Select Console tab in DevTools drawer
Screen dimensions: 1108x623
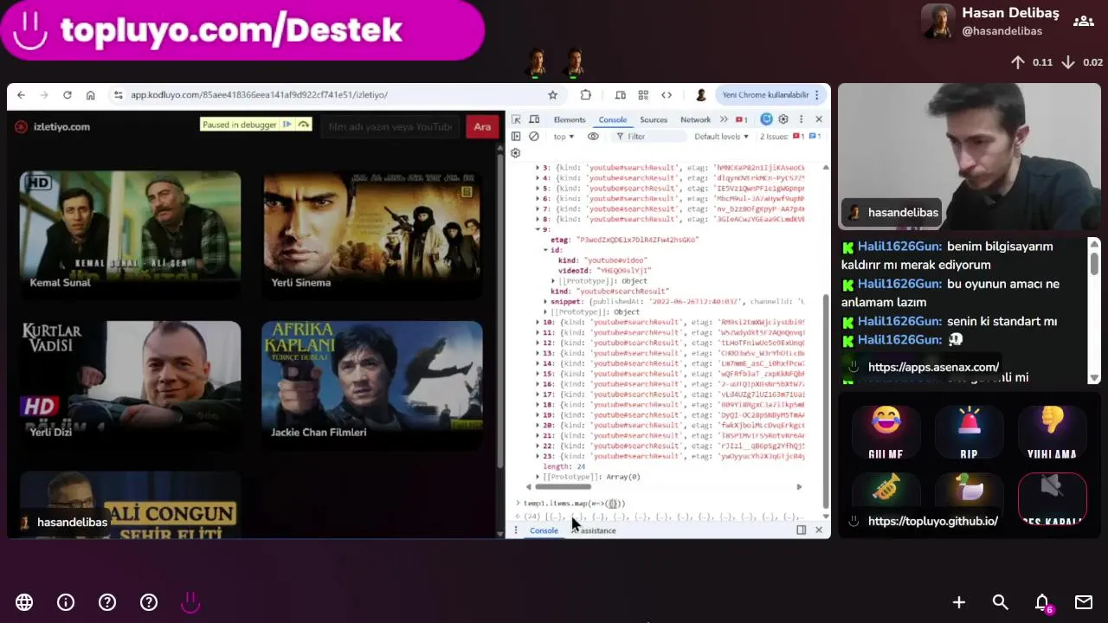coord(544,530)
